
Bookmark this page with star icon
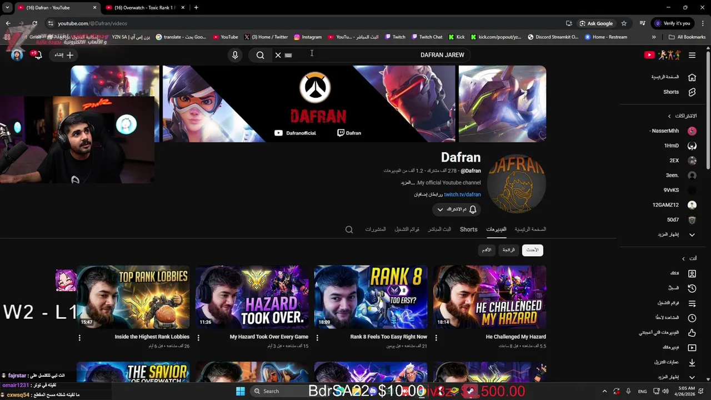click(624, 23)
